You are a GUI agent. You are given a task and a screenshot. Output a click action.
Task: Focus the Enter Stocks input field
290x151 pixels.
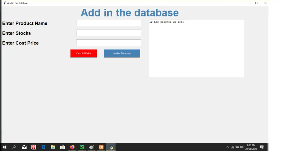click(x=108, y=33)
